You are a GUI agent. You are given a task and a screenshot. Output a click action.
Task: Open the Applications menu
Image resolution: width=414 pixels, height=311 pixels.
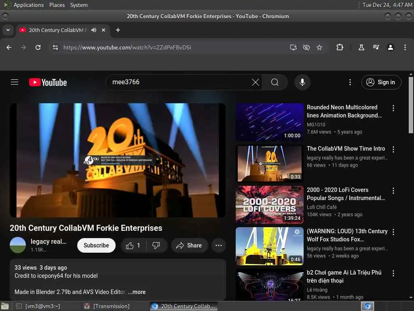point(29,5)
